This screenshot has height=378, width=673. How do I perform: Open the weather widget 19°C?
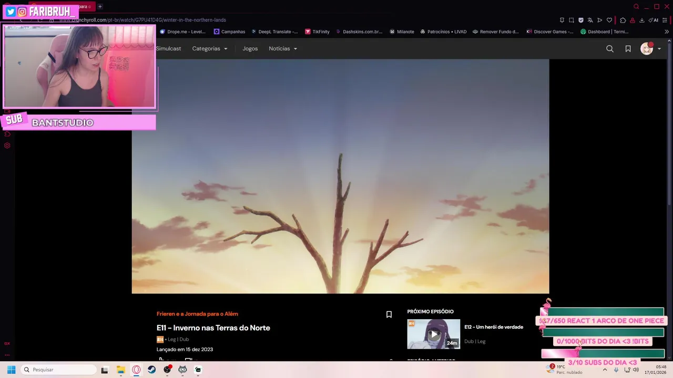click(x=564, y=369)
